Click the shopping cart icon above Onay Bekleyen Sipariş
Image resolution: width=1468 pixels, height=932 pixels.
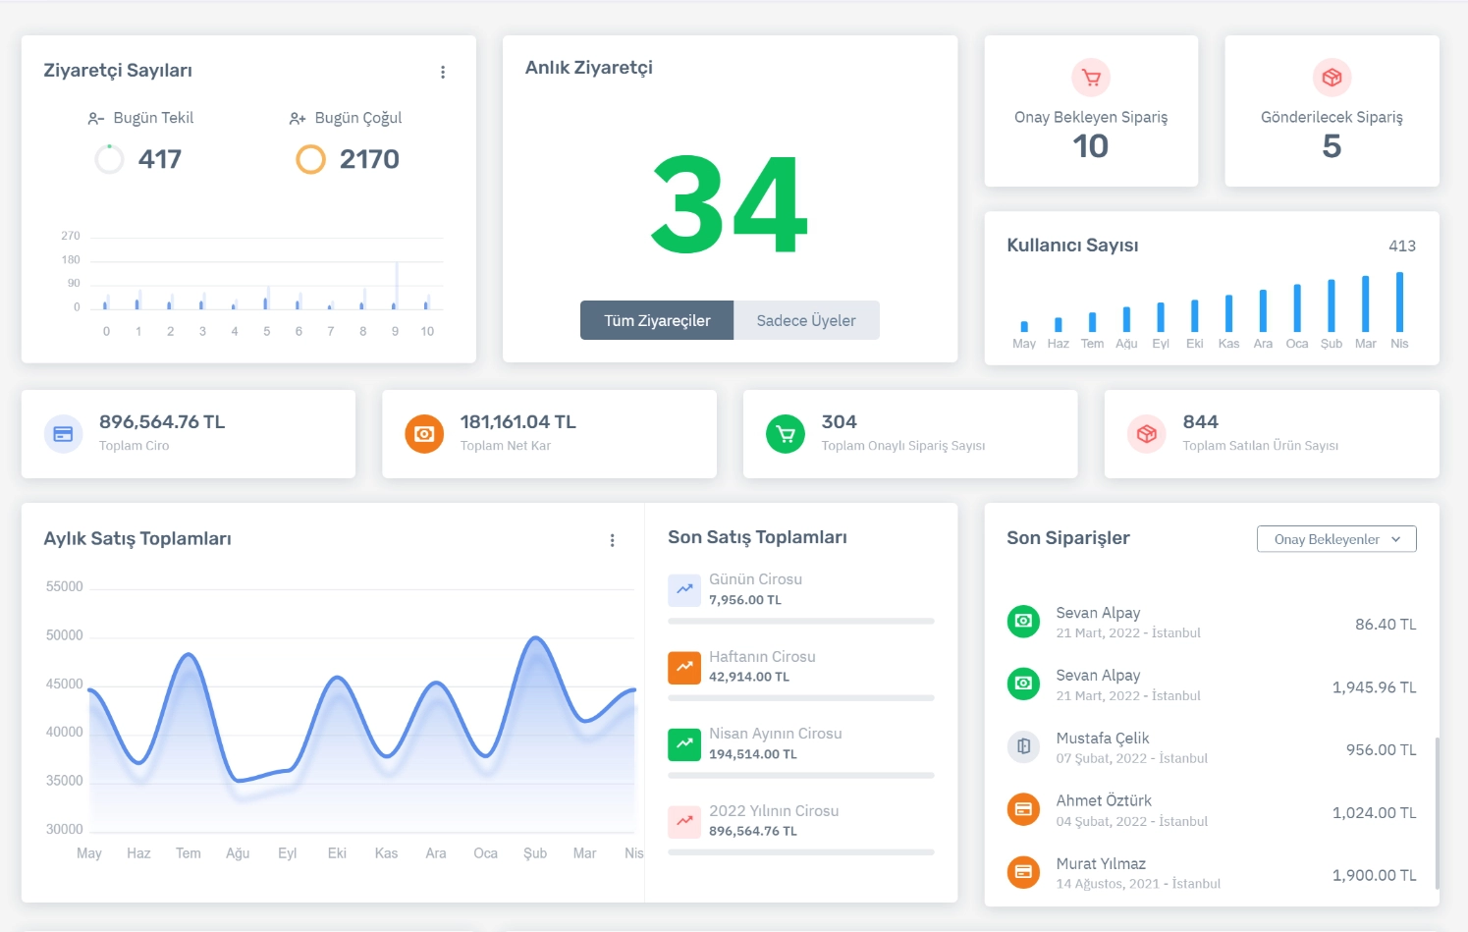point(1091,78)
